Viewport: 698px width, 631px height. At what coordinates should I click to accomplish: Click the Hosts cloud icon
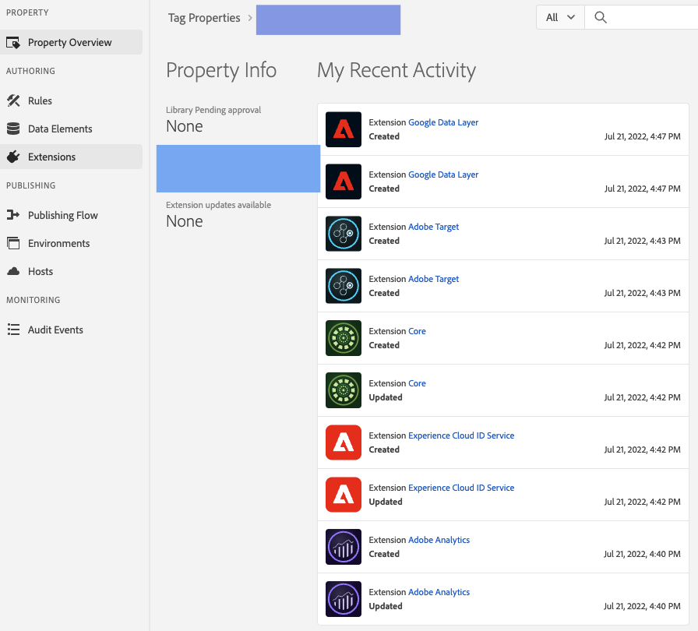point(13,271)
